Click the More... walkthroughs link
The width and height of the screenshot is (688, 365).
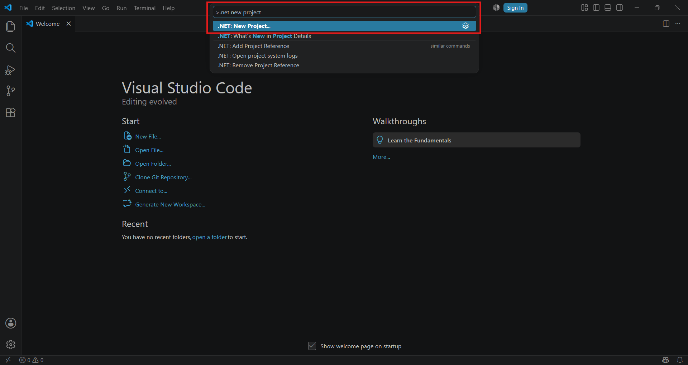[381, 157]
